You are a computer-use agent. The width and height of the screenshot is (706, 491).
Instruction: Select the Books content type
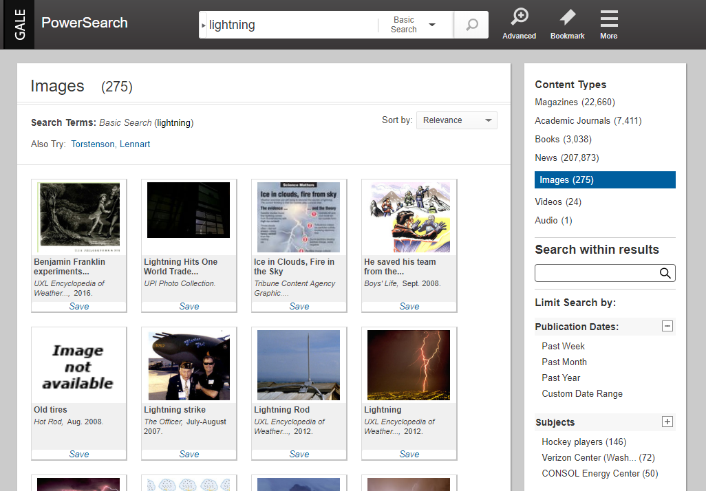pos(564,139)
